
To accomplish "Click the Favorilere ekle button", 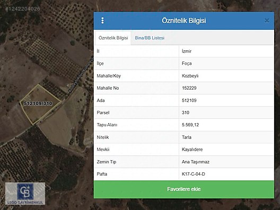I will tap(184, 189).
